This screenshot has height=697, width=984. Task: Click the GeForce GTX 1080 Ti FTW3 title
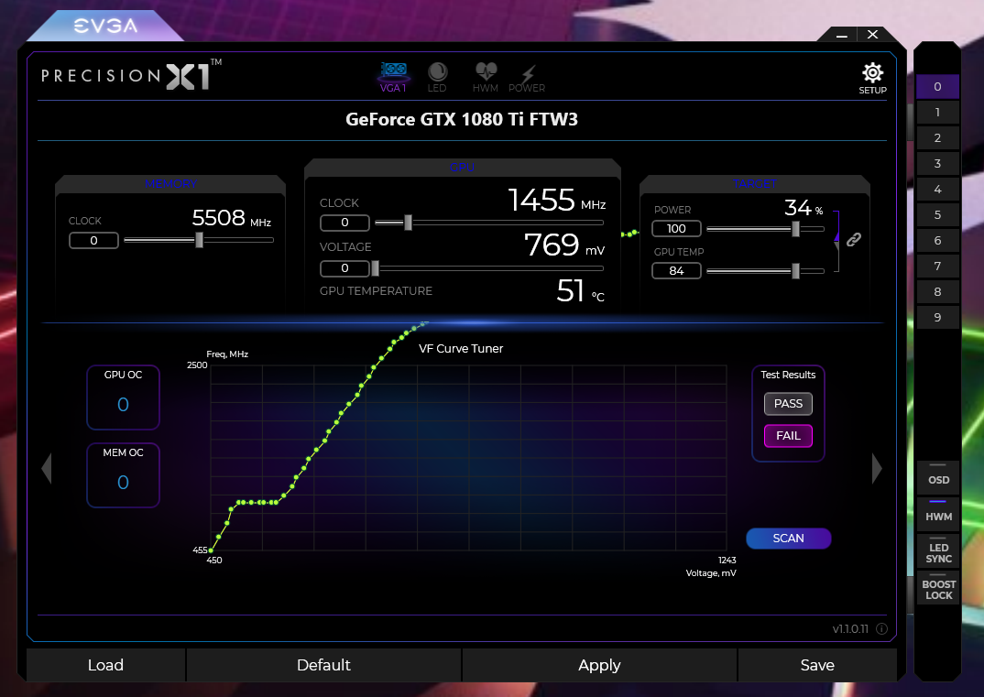(x=461, y=119)
